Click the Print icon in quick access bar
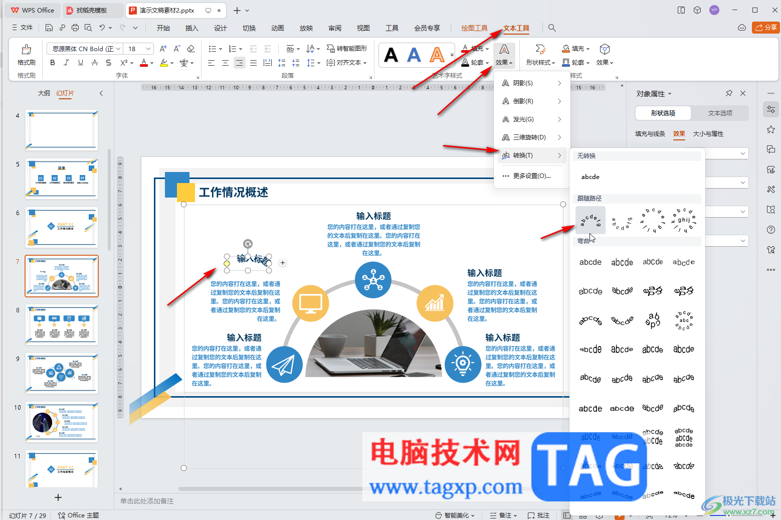The height and width of the screenshot is (520, 781). coord(75,28)
